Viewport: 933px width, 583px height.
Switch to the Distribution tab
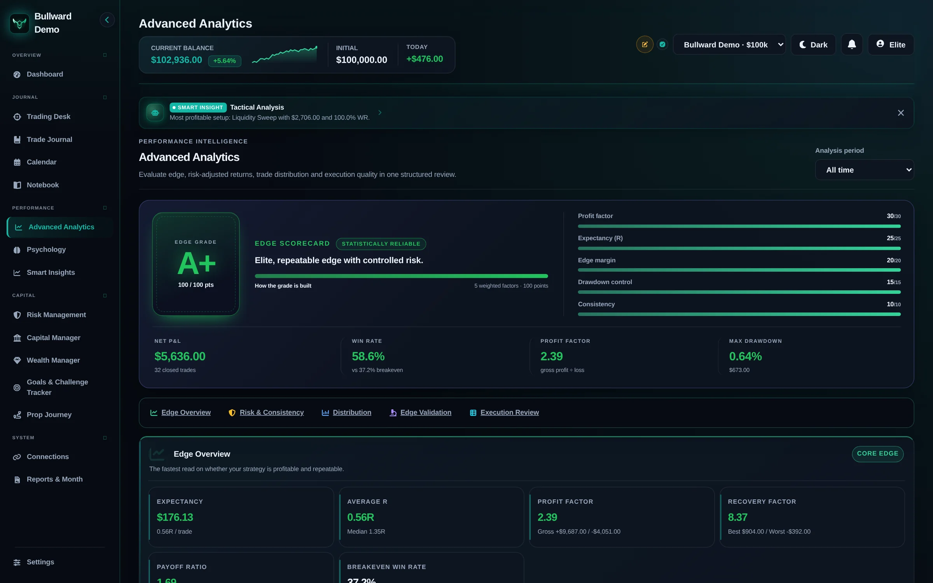pyautogui.click(x=346, y=413)
